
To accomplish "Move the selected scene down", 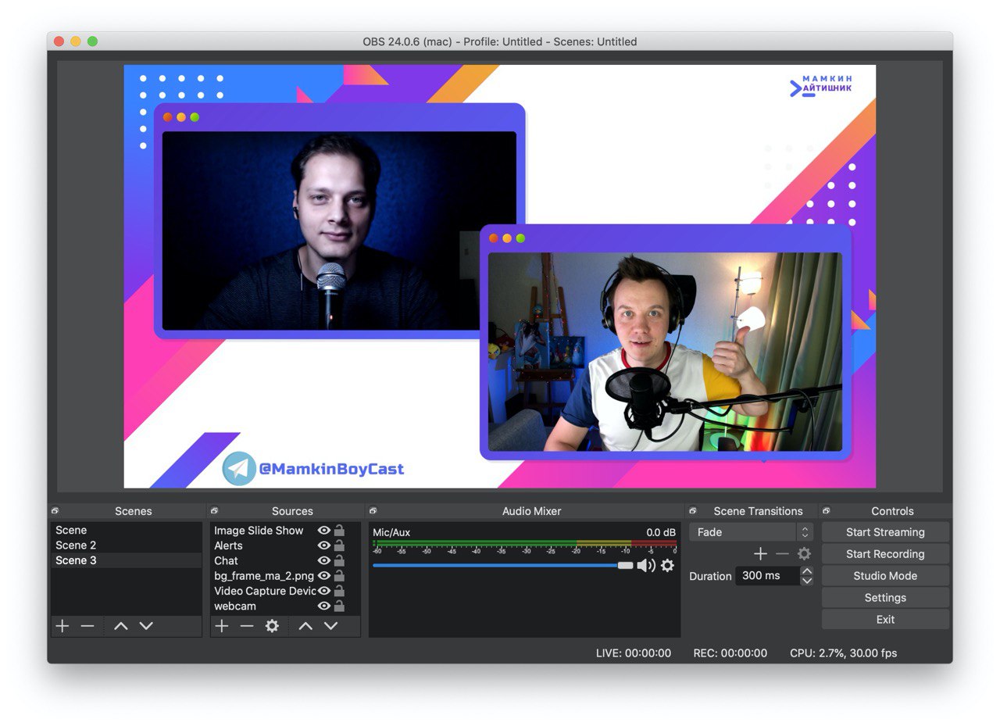I will (x=146, y=626).
